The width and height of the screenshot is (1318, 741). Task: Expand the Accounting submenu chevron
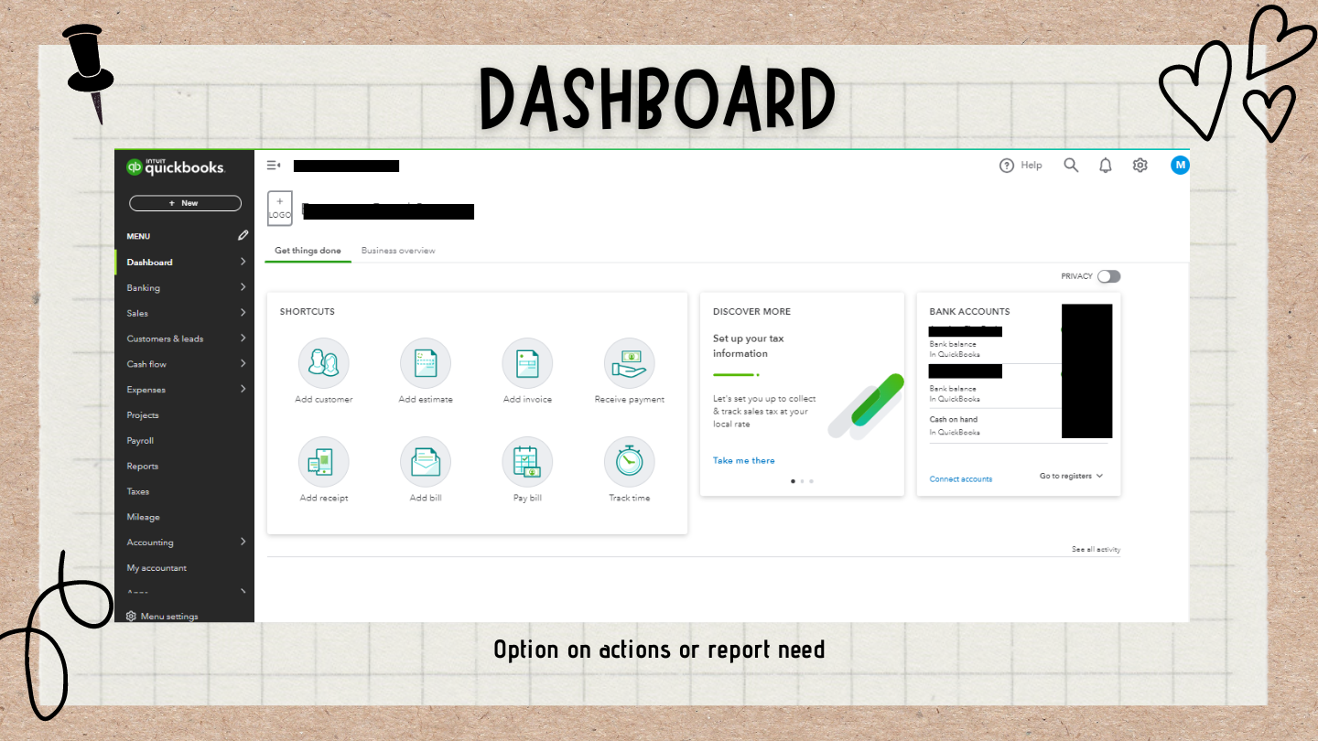243,542
